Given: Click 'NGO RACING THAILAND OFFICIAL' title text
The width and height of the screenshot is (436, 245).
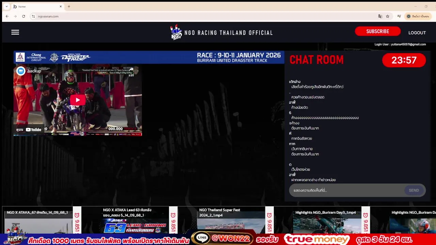Looking at the screenshot, I should pyautogui.click(x=229, y=33).
